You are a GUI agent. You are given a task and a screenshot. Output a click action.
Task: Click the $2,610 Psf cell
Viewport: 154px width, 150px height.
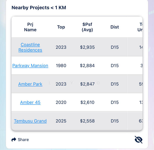pos(87,102)
